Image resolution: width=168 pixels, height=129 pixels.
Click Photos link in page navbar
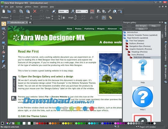(x=78, y=29)
